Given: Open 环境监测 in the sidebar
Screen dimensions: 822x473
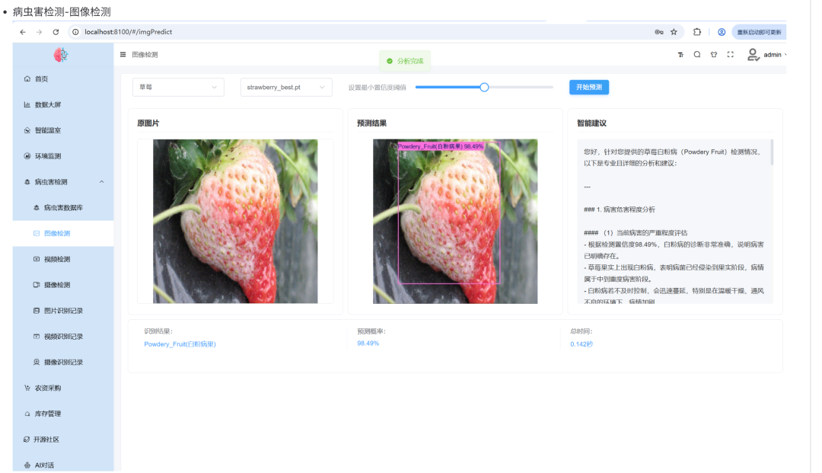Looking at the screenshot, I should [x=63, y=155].
